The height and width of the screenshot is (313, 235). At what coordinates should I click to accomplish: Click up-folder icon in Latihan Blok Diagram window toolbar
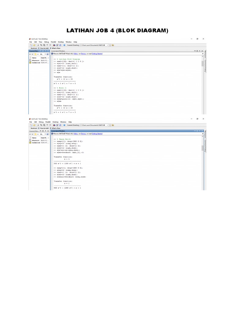click(113, 45)
